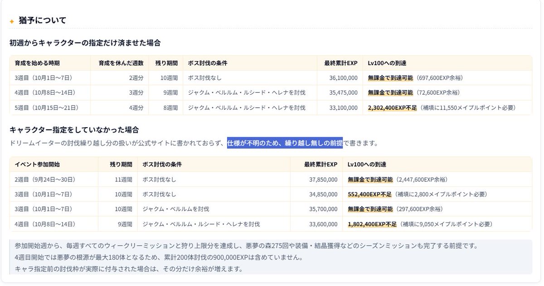Screen dimensions: 544x286
Task: Click the sentence beginning "ドリームイーターの討伐繰り越し分"
Action: pos(194,143)
